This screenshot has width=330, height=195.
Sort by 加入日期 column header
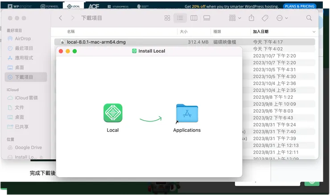pos(260,32)
